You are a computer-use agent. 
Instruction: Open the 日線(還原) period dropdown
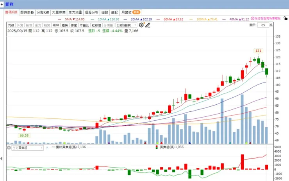126,25
